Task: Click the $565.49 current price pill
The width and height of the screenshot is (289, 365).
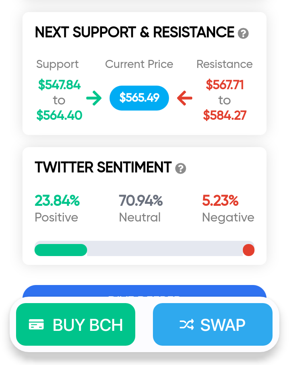Action: pos(139,98)
